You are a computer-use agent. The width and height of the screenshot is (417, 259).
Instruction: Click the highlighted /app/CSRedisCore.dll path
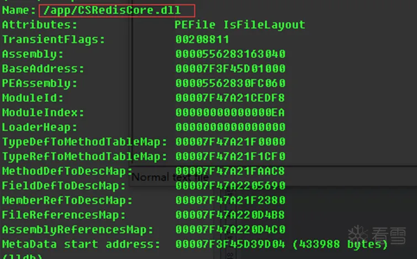117,10
